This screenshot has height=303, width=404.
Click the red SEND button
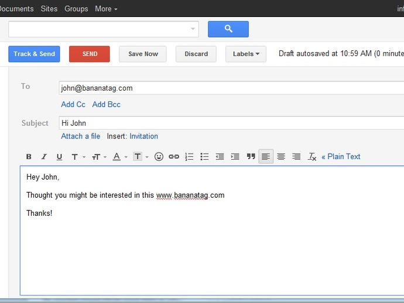click(90, 54)
